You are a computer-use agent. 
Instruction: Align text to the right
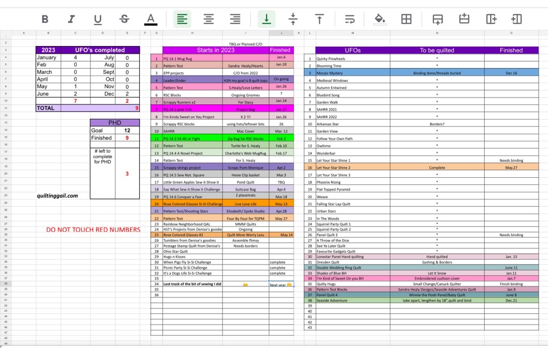pyautogui.click(x=235, y=19)
